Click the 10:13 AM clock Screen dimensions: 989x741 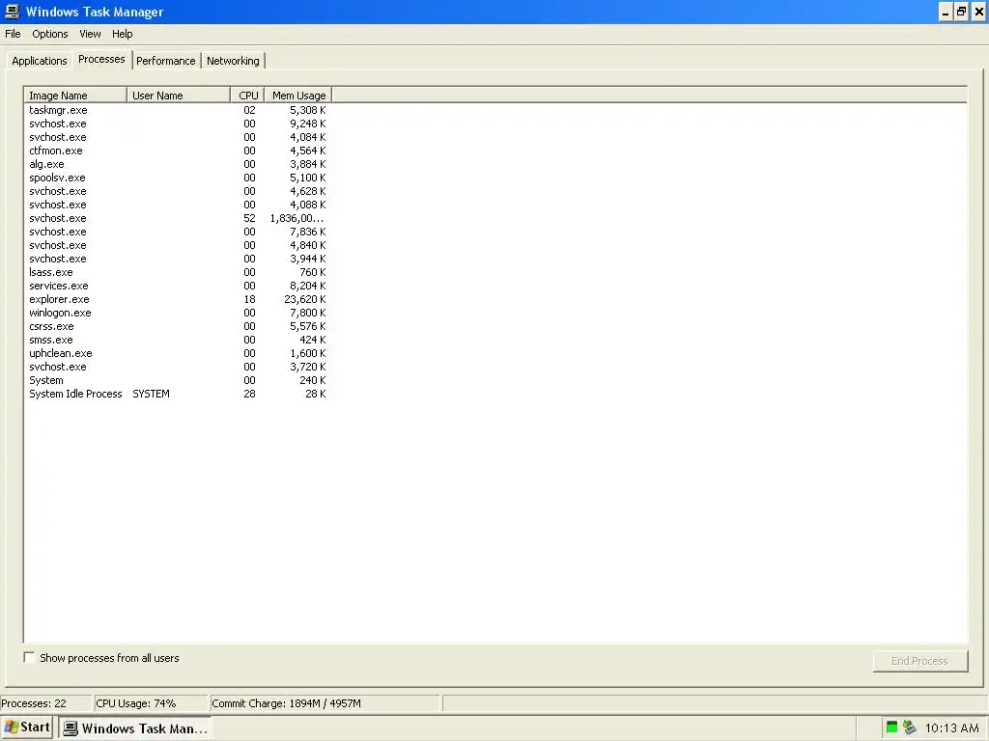coord(951,727)
